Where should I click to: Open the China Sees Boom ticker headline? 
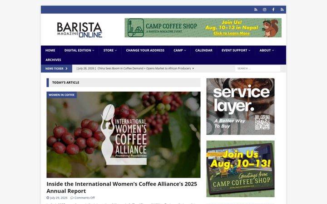pos(144,68)
